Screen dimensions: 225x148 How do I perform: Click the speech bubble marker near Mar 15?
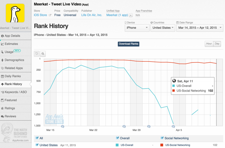pyautogui.click(x=62, y=126)
